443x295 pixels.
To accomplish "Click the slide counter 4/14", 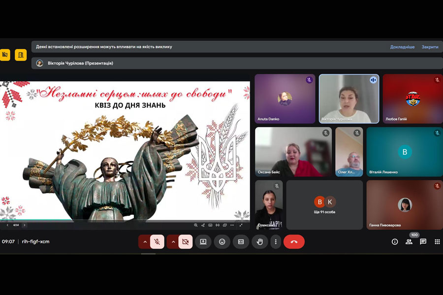I will (16, 225).
